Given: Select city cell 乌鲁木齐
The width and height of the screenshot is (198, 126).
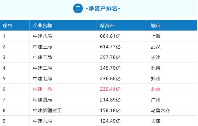Looking at the screenshot, I should pyautogui.click(x=161, y=110).
